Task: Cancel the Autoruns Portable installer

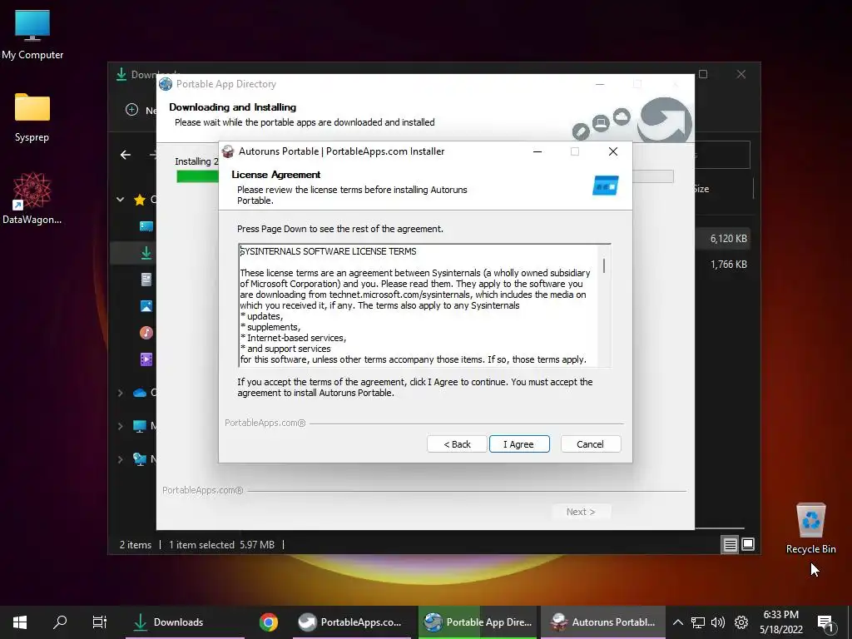Action: (x=590, y=444)
